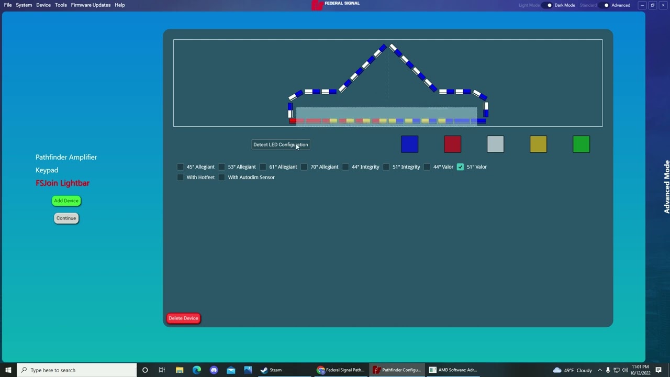Open the Photos app from taskbar
The width and height of the screenshot is (670, 377).
click(x=248, y=370)
